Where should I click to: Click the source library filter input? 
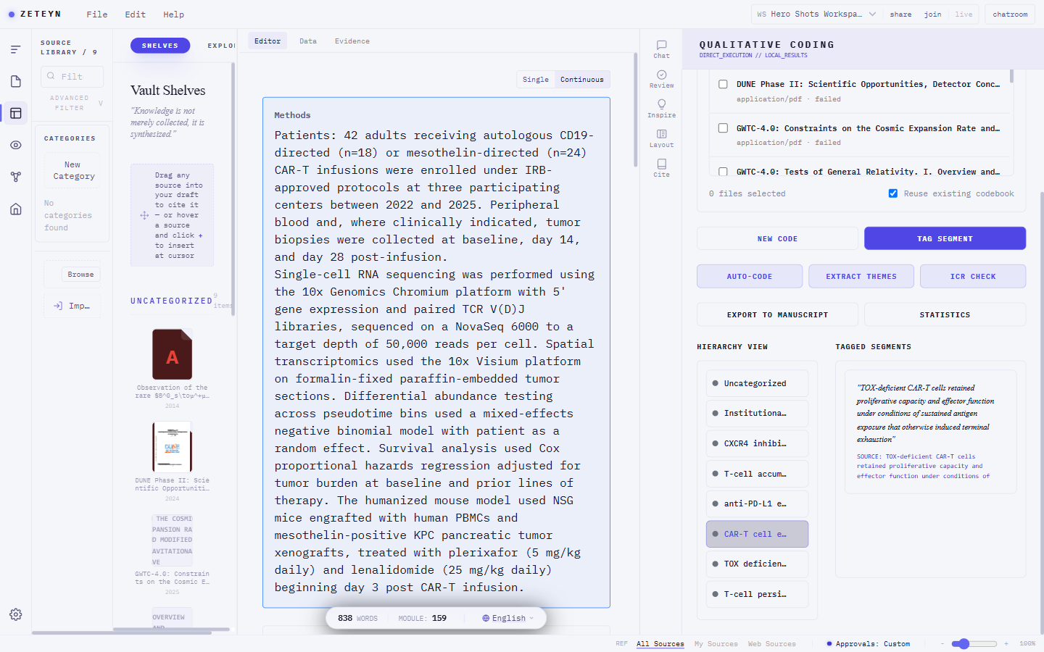tap(72, 76)
